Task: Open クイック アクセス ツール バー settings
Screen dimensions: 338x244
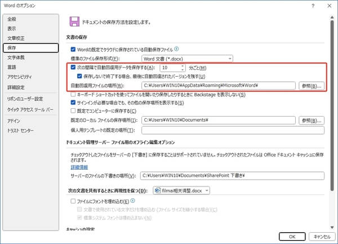Action: click(x=30, y=109)
